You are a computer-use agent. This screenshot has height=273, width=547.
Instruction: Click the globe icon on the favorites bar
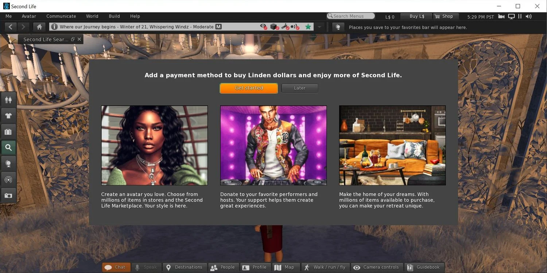coord(338,27)
